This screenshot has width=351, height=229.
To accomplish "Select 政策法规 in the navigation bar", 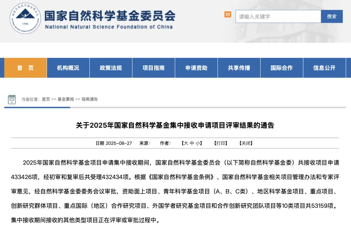I will coord(111,68).
